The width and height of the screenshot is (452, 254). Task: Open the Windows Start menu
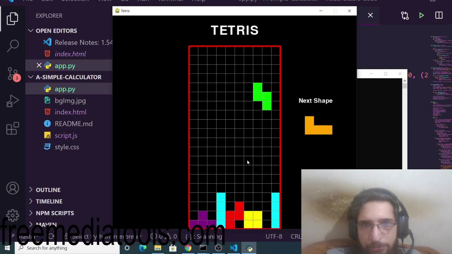(x=7, y=248)
